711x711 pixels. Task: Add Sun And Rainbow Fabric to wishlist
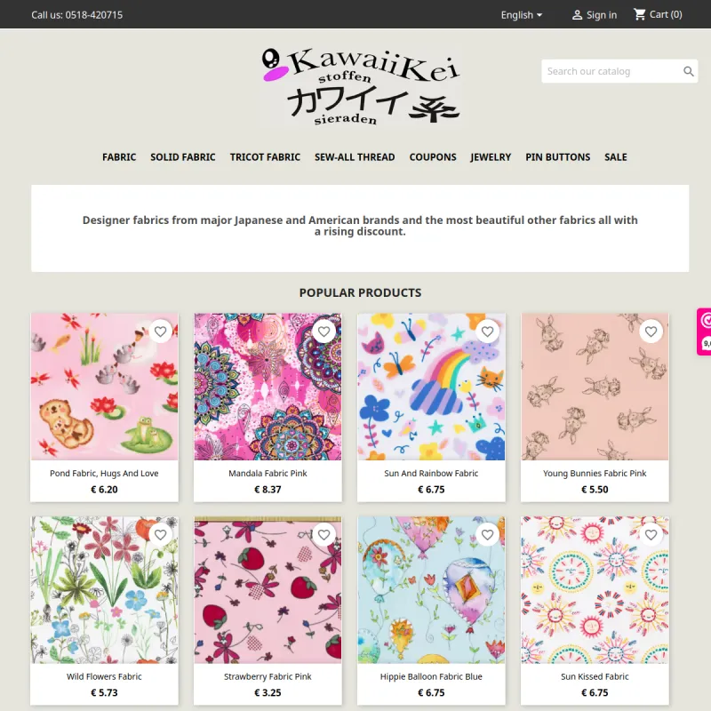[487, 332]
